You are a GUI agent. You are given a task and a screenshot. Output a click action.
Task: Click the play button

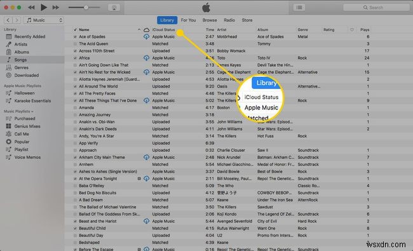pos(43,8)
